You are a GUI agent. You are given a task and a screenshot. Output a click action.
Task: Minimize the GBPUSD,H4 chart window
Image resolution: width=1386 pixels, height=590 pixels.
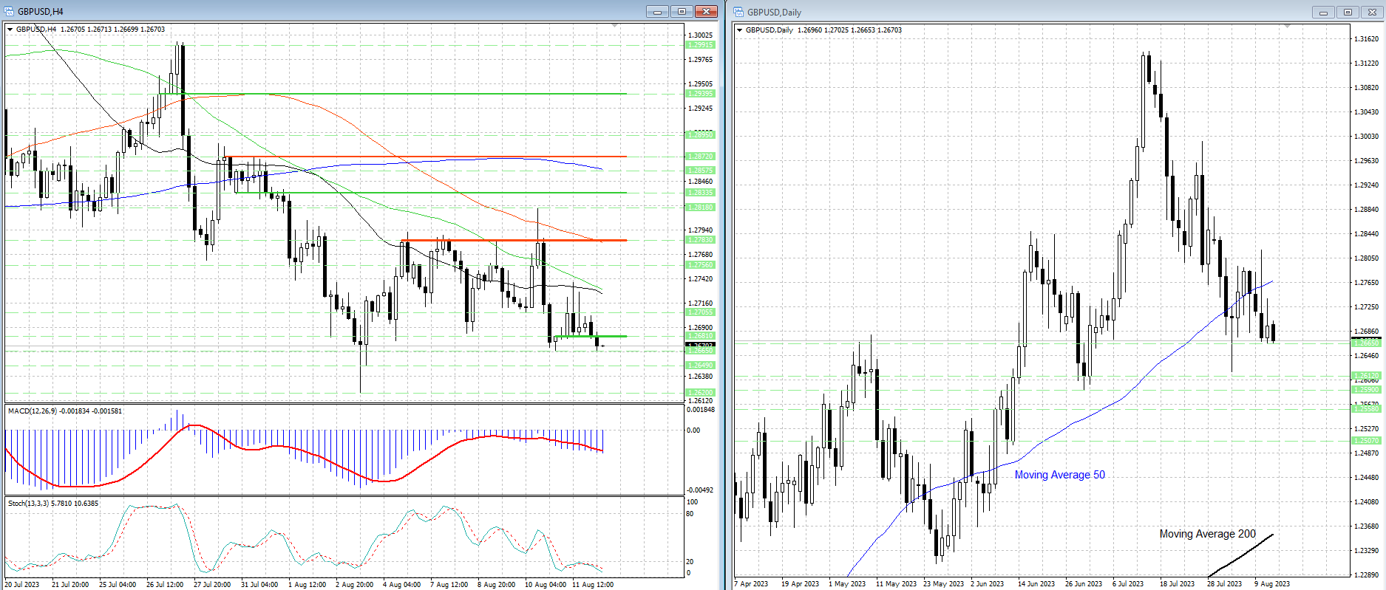[656, 11]
